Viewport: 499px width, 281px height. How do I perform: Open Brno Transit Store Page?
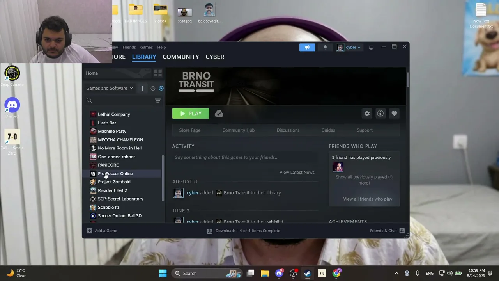click(x=190, y=130)
